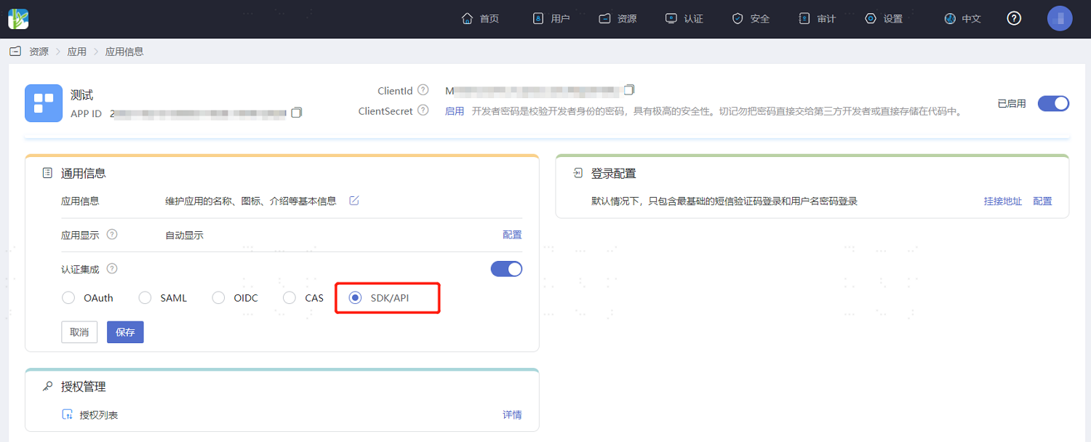Click the breadcrumb folder icon
This screenshot has width=1091, height=442.
coord(15,52)
